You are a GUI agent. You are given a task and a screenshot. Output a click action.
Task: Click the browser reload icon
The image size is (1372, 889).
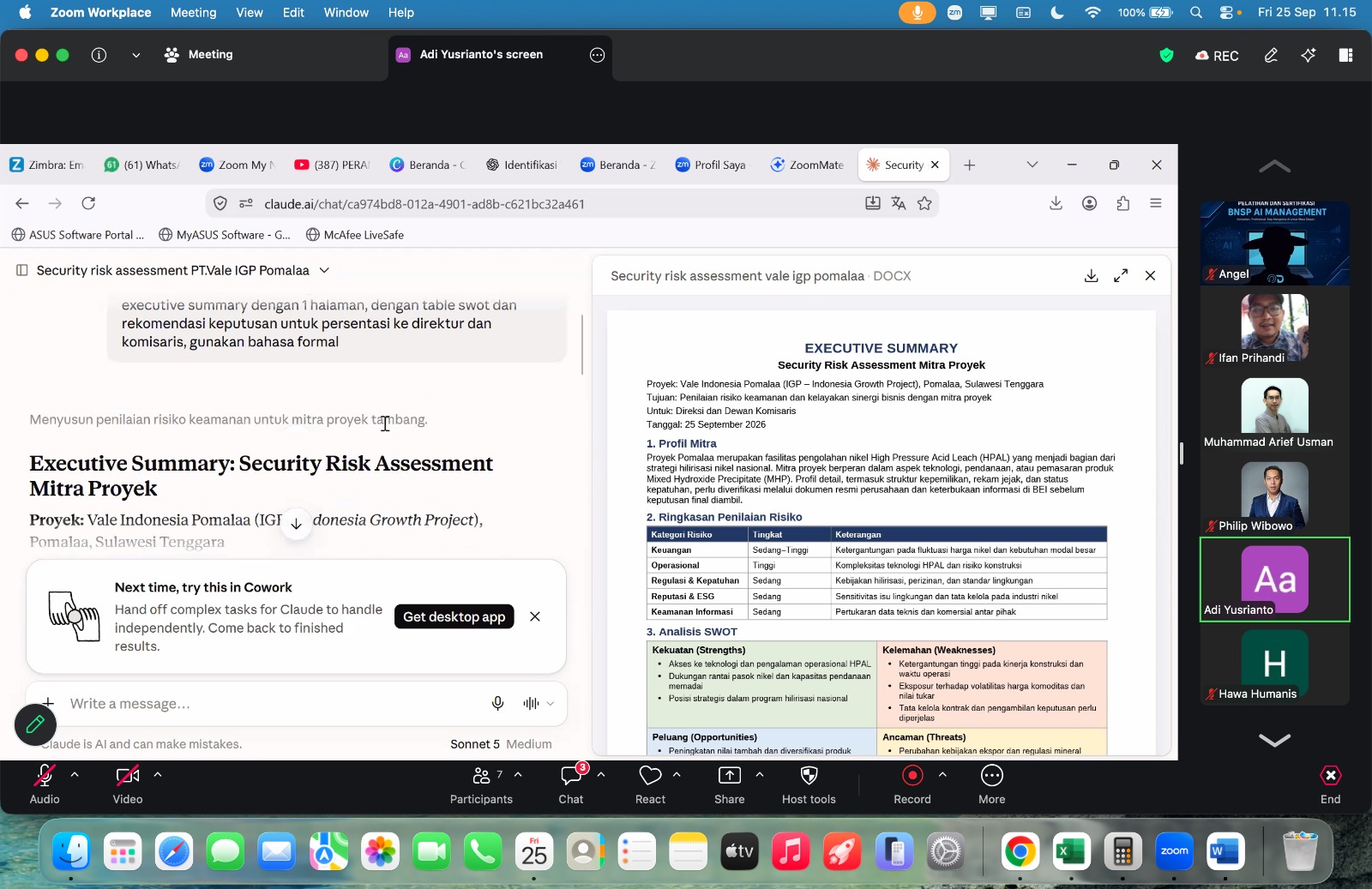tap(88, 203)
